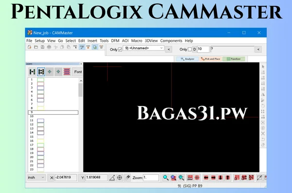Click the large X delete icon in right toolbar
Image resolution: width=292 pixels, height=193 pixels.
click(263, 133)
